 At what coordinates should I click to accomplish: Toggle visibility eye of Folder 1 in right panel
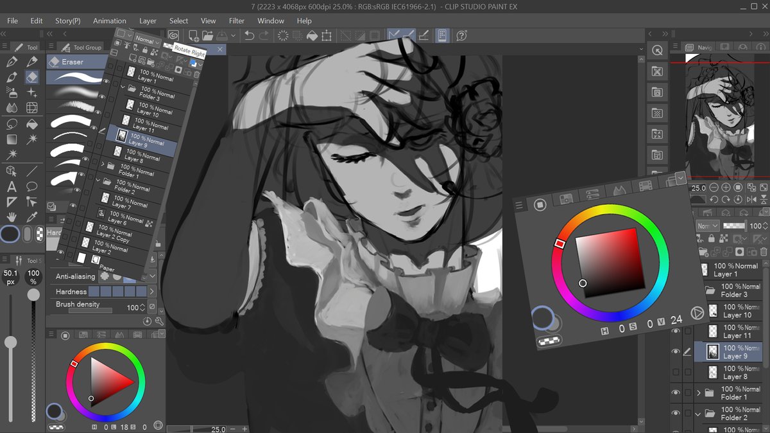(676, 393)
